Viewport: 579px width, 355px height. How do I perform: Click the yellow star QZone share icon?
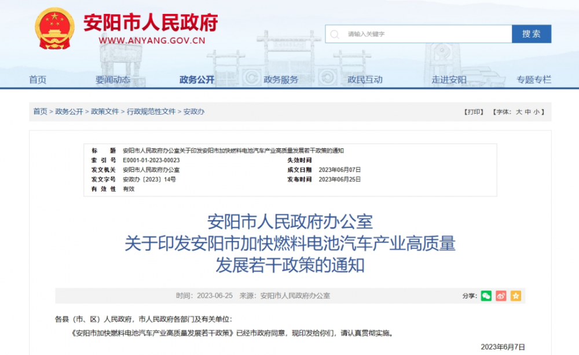(x=515, y=296)
